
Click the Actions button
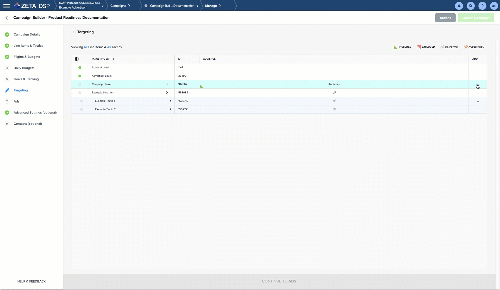point(445,18)
